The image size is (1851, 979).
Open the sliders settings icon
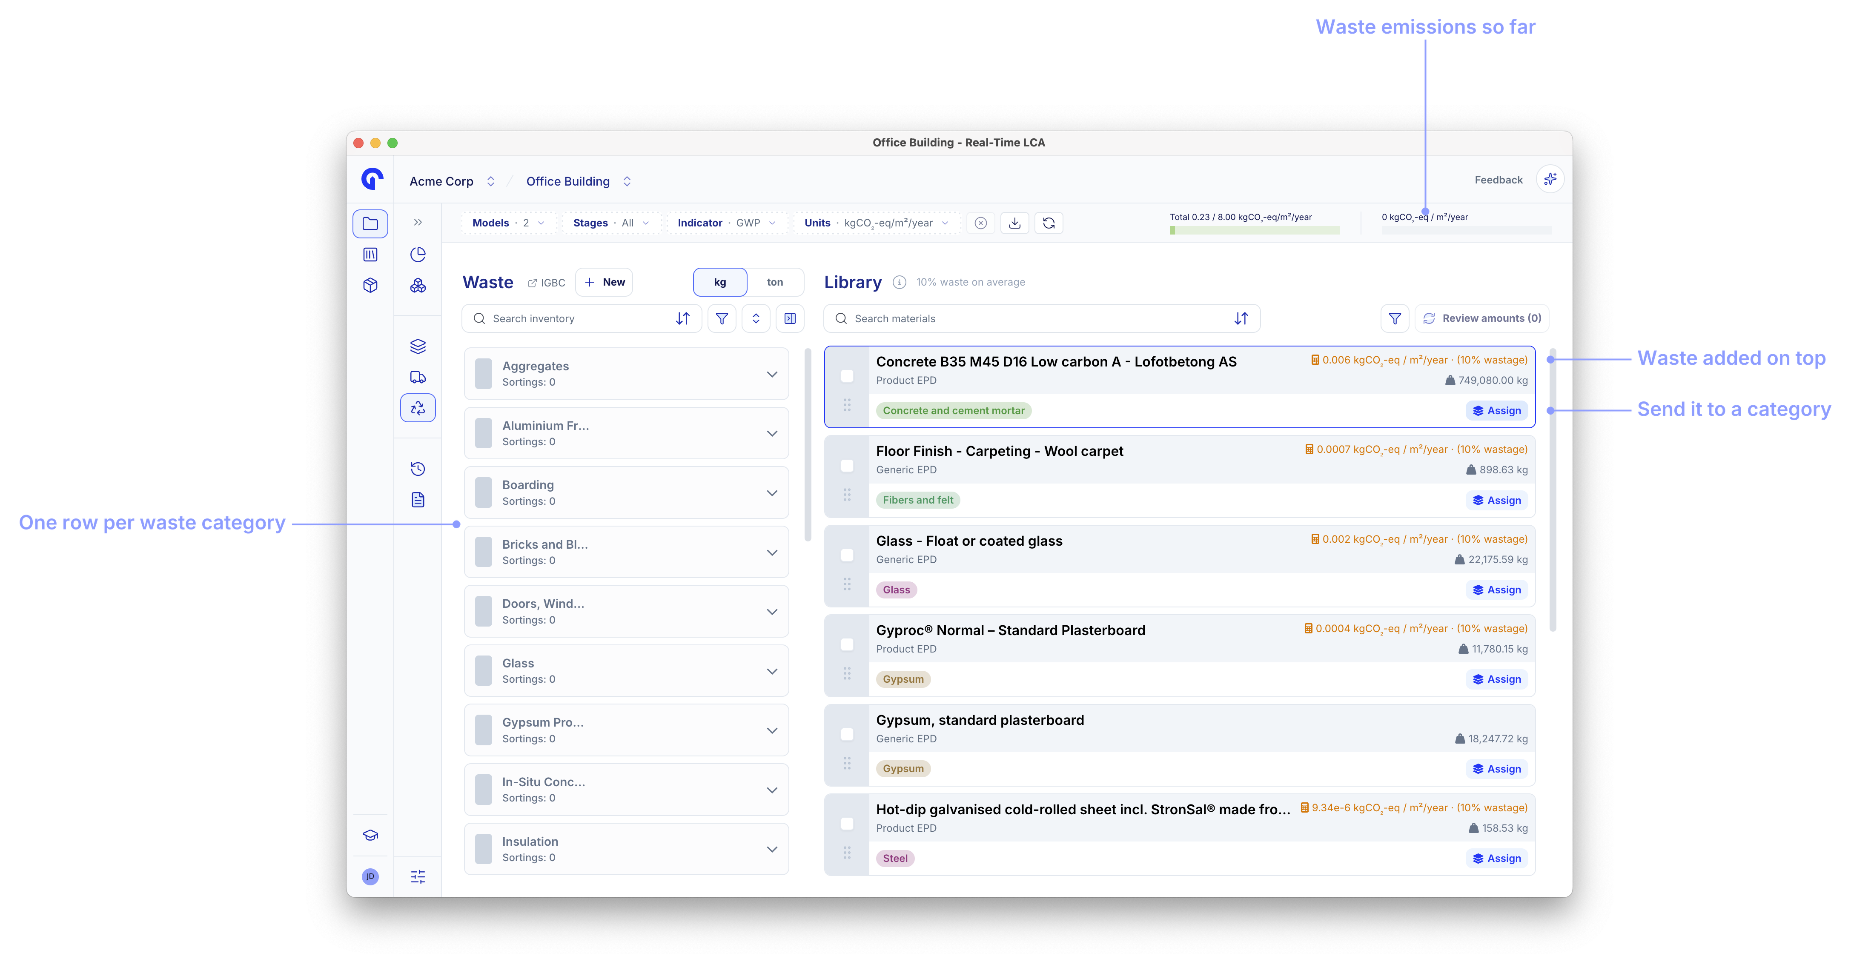418,876
